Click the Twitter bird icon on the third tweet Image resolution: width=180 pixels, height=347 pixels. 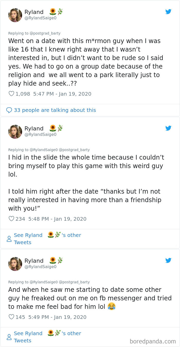pyautogui.click(x=168, y=260)
